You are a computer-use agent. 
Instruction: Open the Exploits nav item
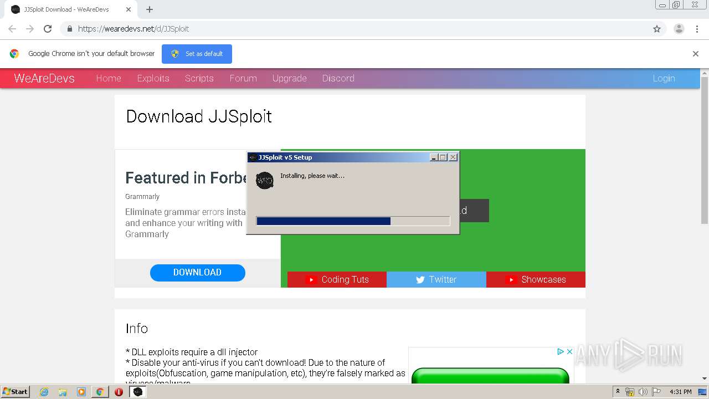coord(153,78)
